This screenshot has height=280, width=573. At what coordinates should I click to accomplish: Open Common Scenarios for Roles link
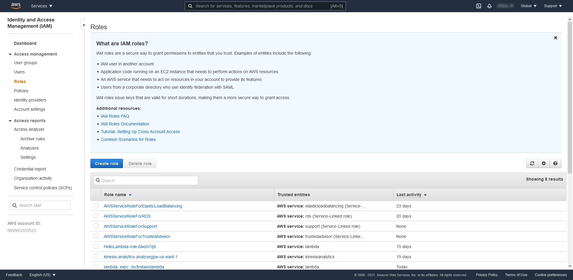pos(128,139)
